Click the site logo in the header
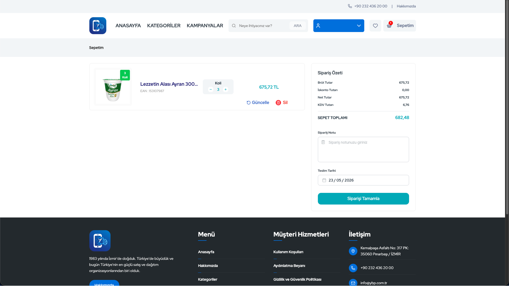This screenshot has width=509, height=286. (98, 26)
